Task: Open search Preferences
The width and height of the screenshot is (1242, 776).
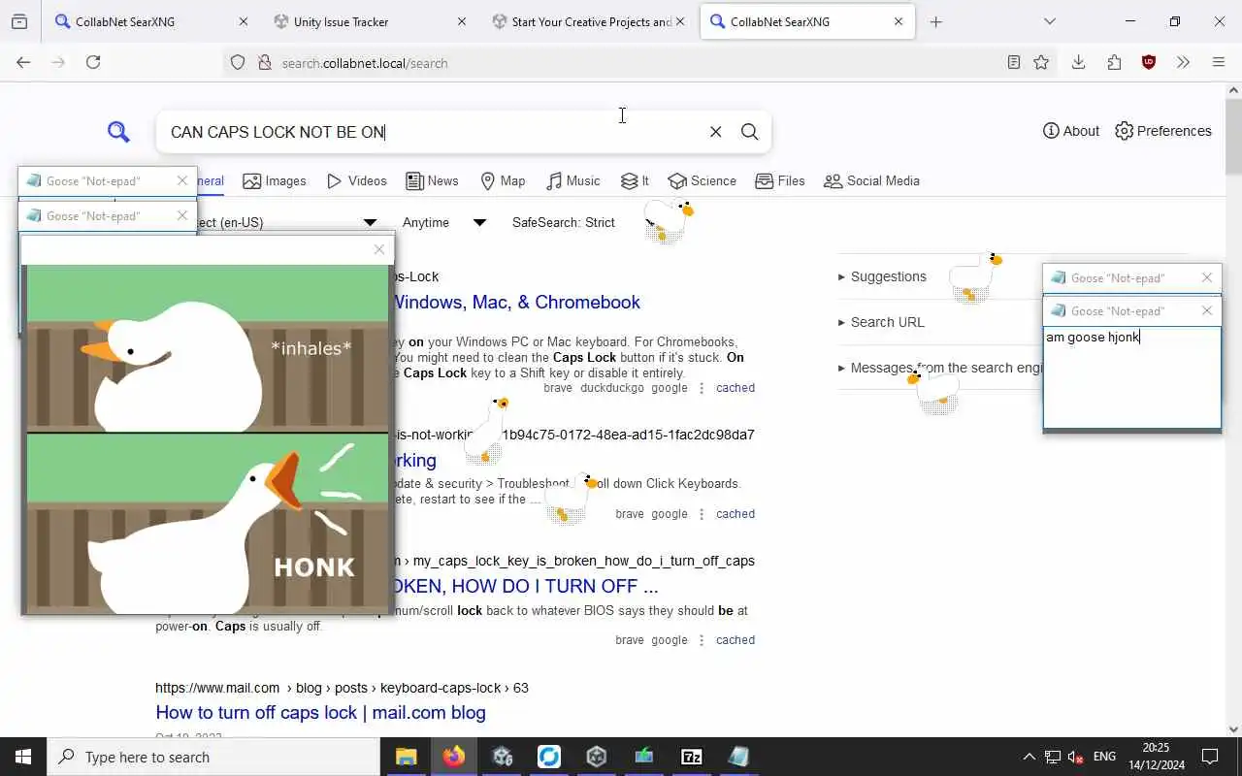Action: point(1163,131)
